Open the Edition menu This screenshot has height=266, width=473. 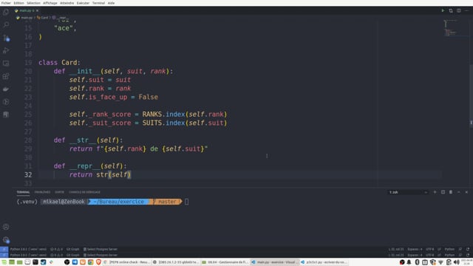[x=18, y=3]
